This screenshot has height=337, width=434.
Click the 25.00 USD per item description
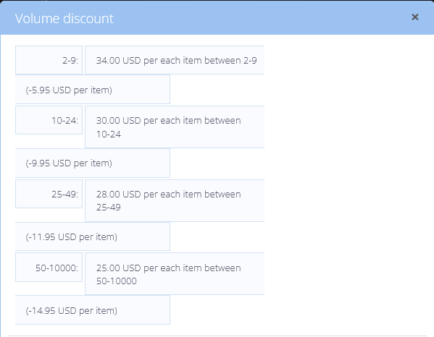coord(175,274)
